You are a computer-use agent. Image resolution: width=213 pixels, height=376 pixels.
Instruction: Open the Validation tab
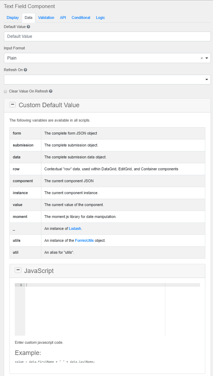(46, 18)
